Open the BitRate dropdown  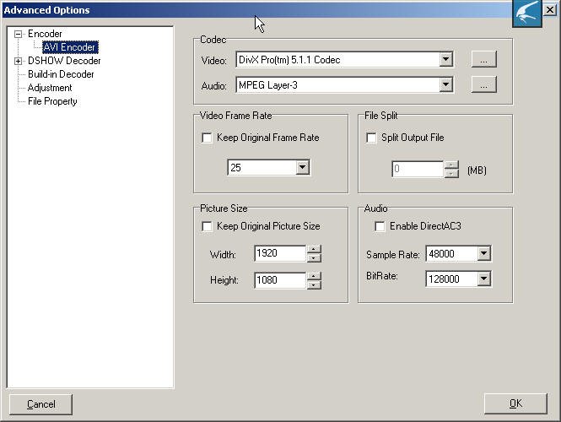tap(483, 279)
